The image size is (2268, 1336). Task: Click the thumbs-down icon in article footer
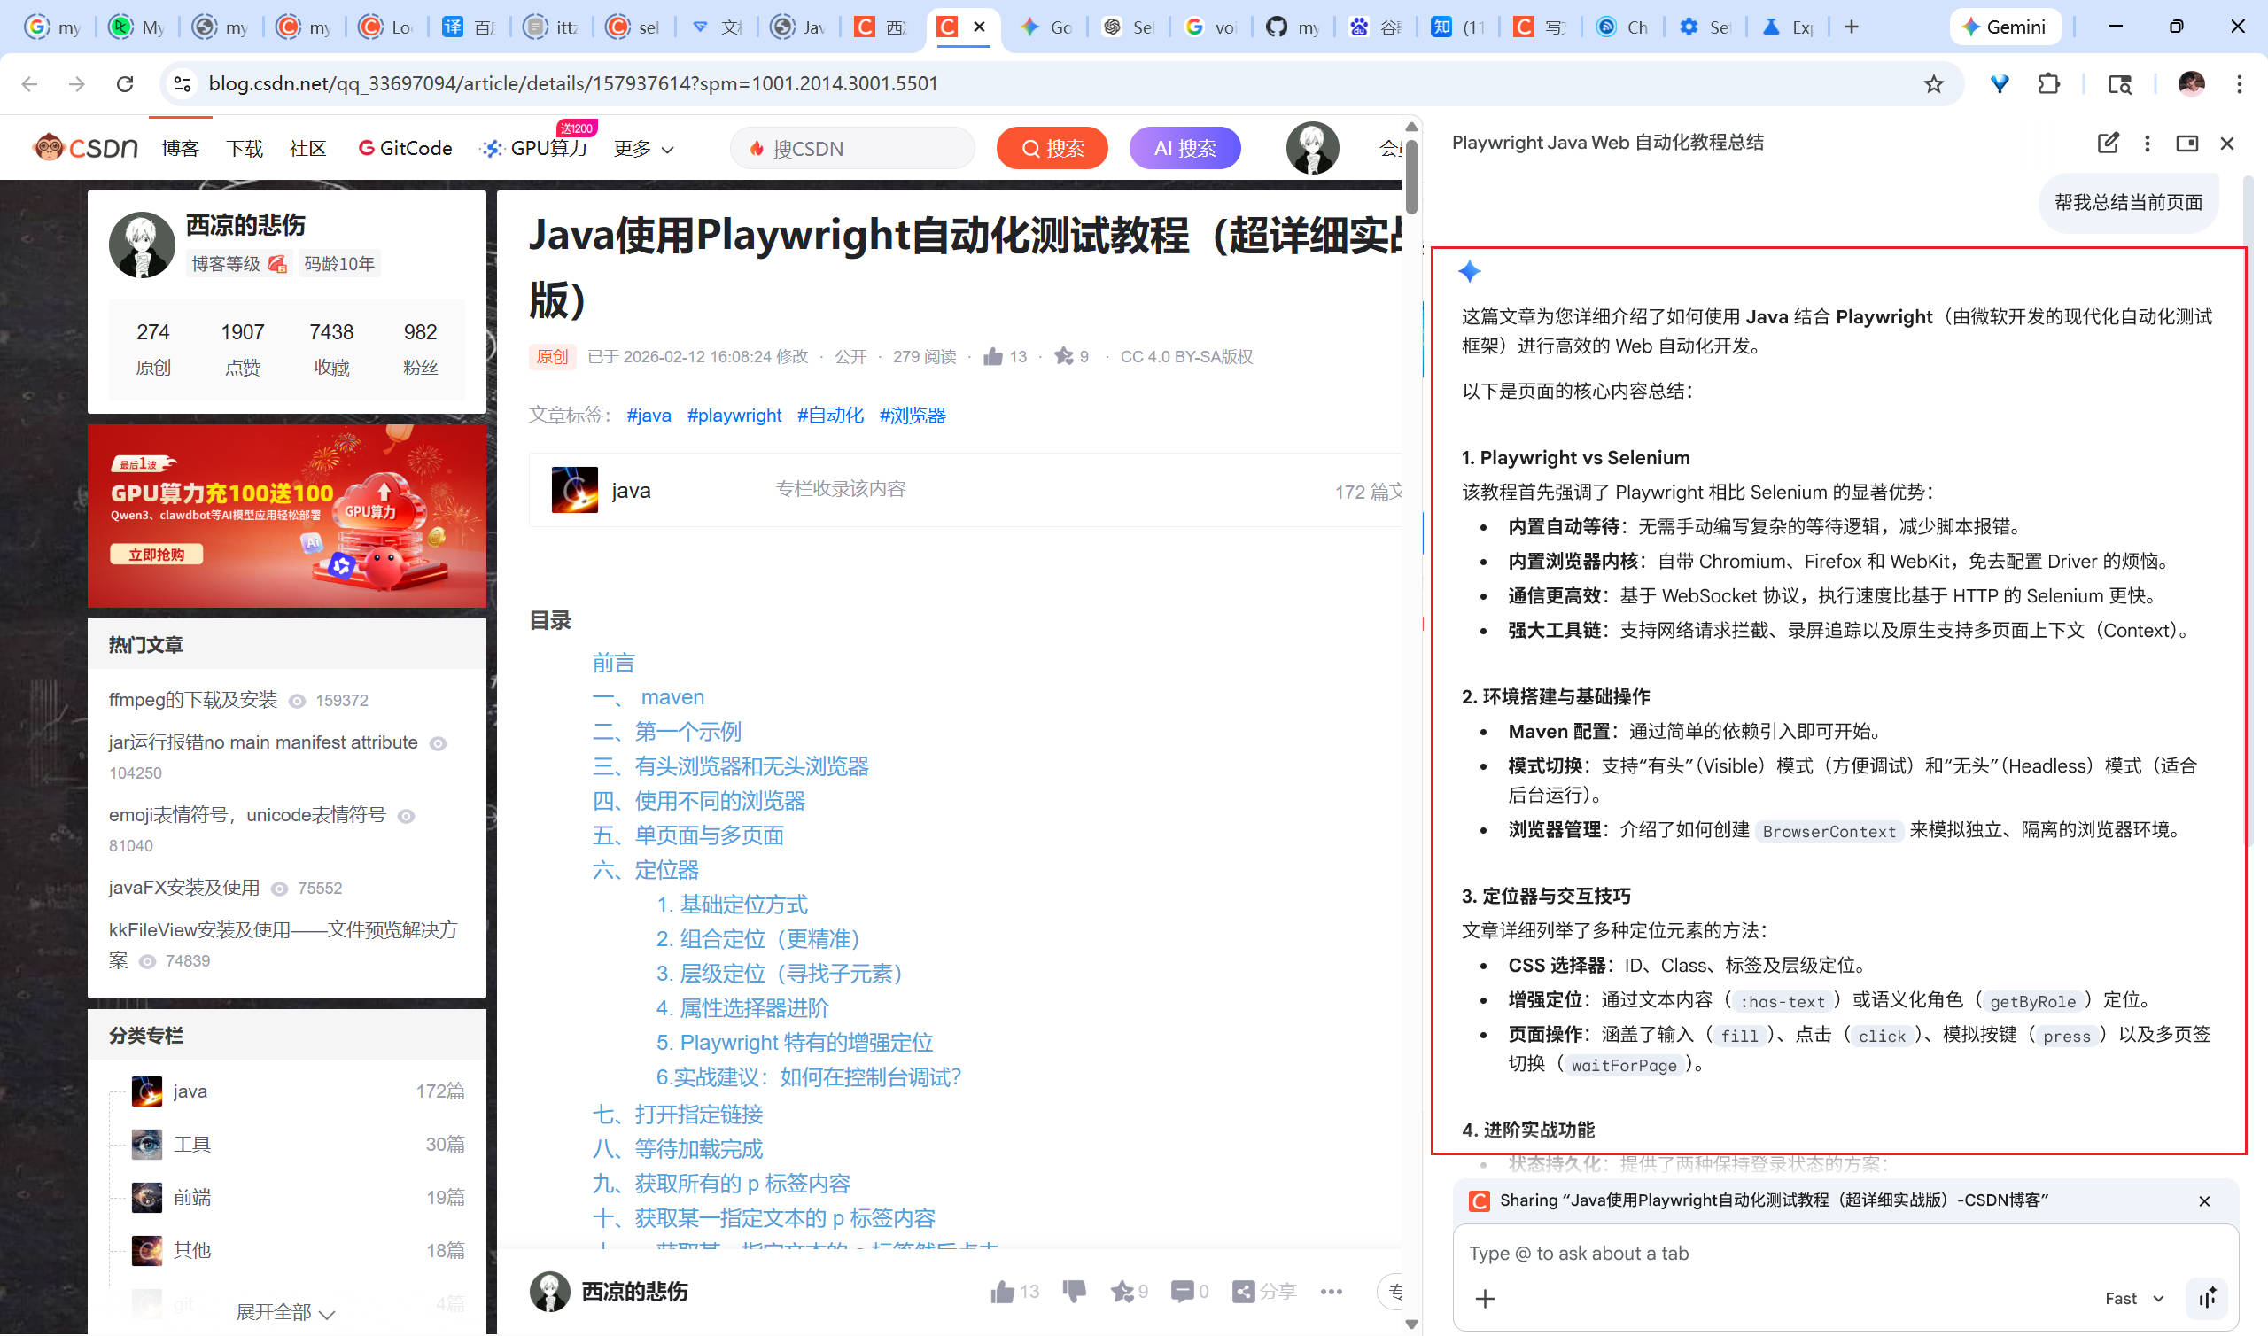pos(1074,1292)
